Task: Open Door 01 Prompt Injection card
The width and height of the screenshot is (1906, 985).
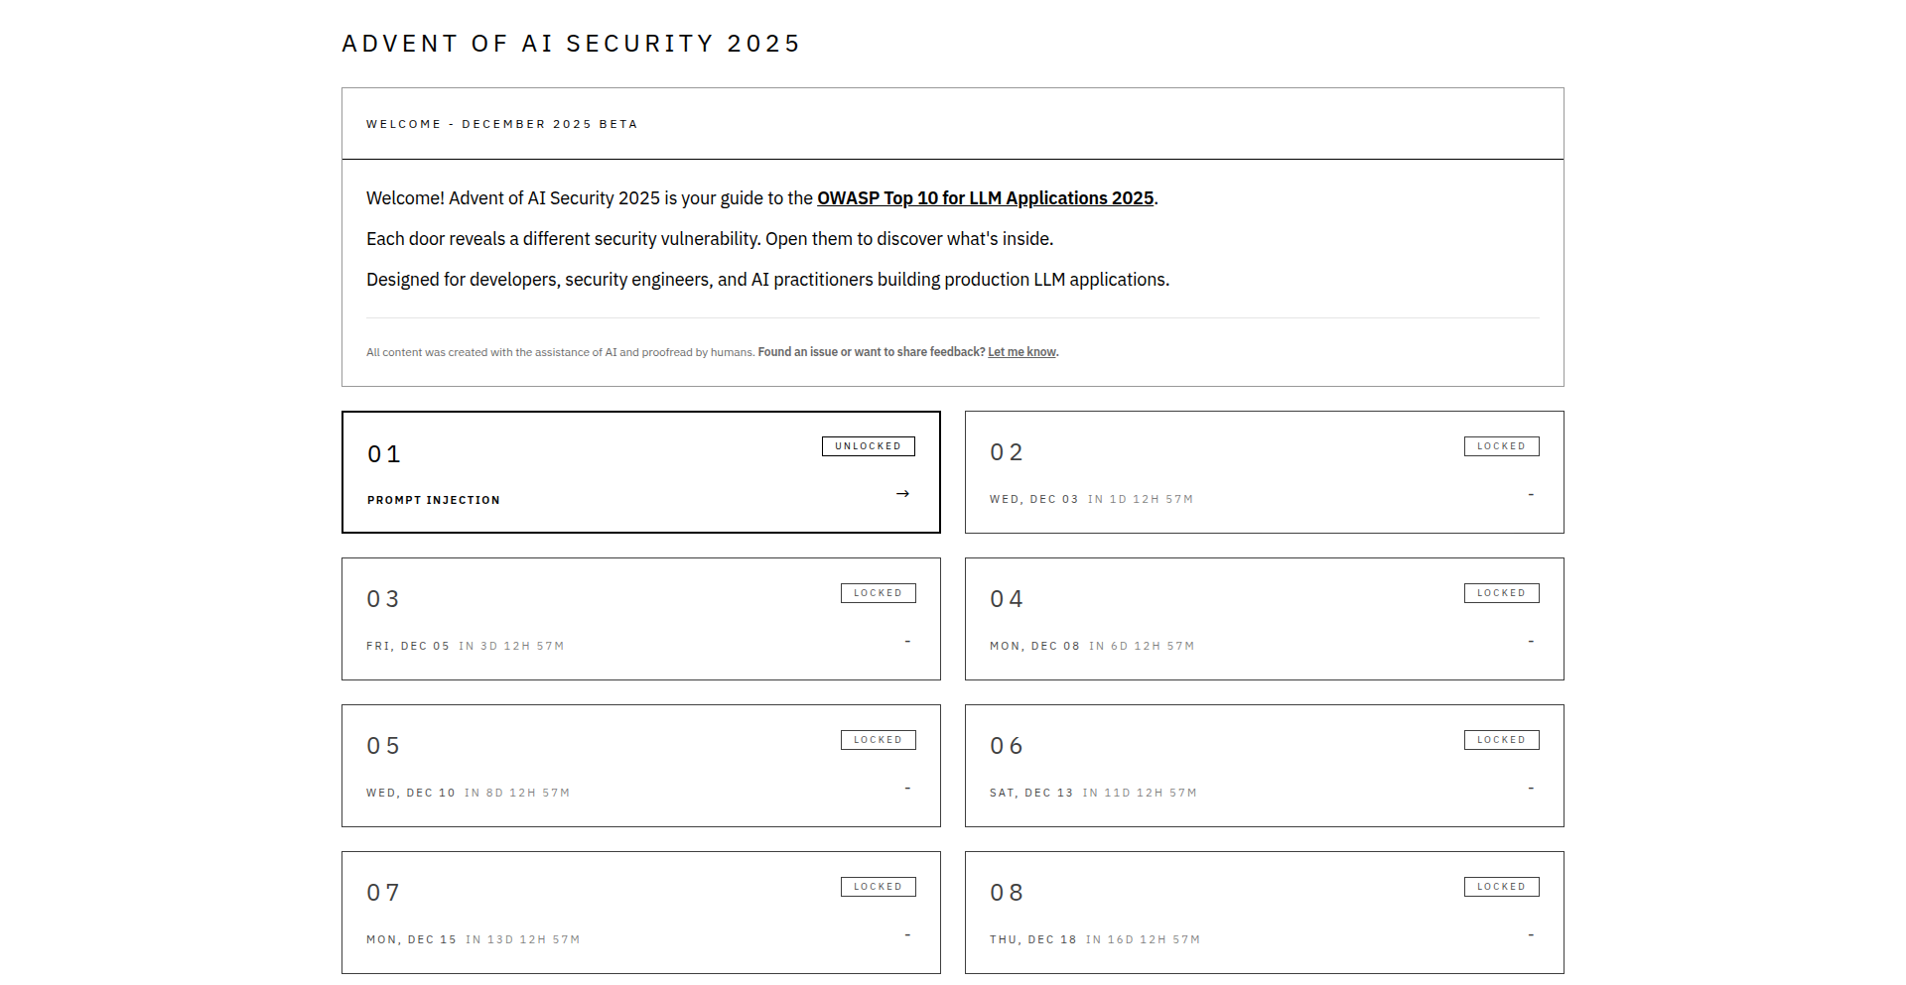Action: (x=640, y=472)
